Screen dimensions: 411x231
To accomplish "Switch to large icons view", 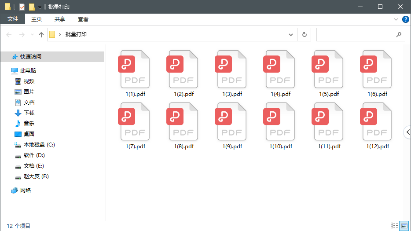I will click(x=404, y=225).
